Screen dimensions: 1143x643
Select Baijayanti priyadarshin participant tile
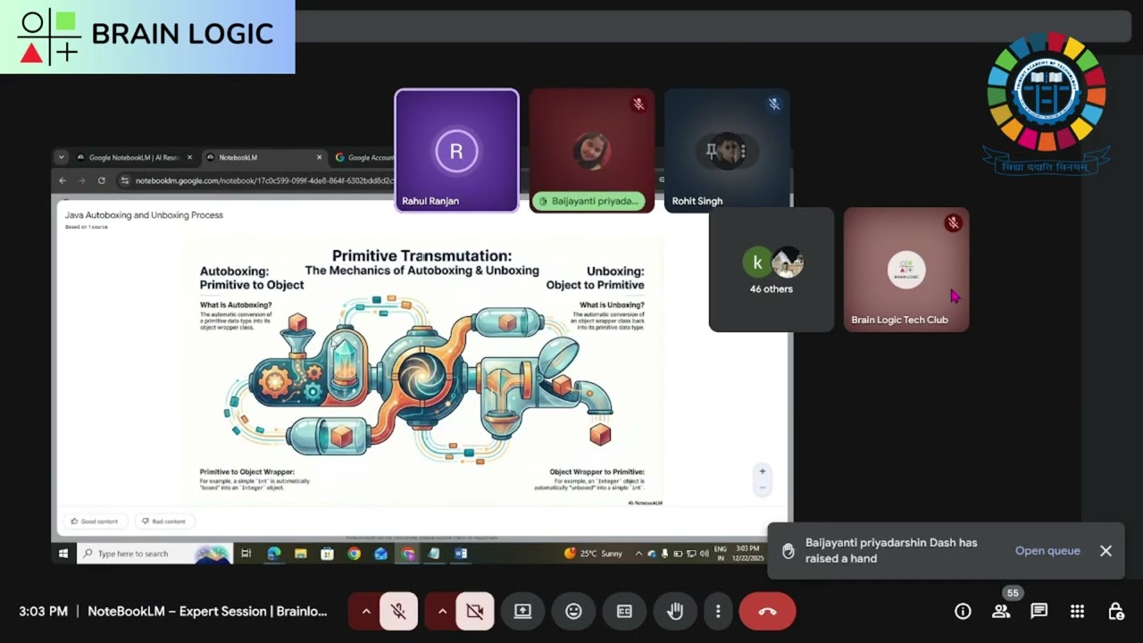591,151
